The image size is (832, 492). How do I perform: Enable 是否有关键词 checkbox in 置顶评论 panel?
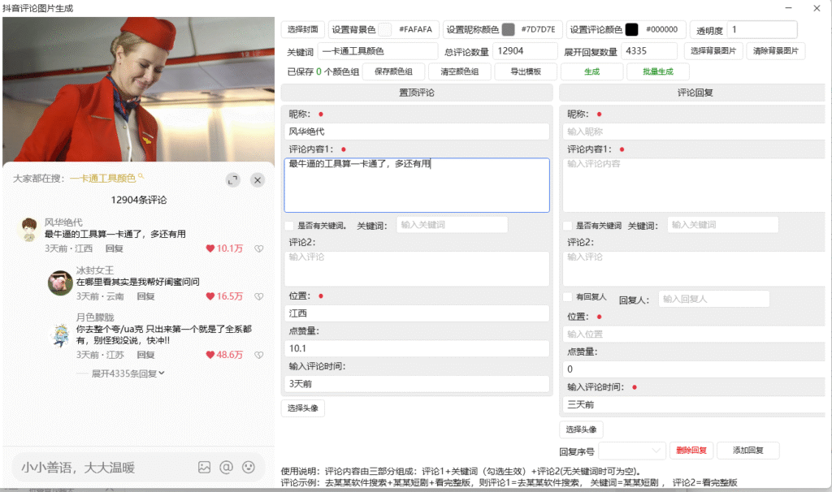288,224
